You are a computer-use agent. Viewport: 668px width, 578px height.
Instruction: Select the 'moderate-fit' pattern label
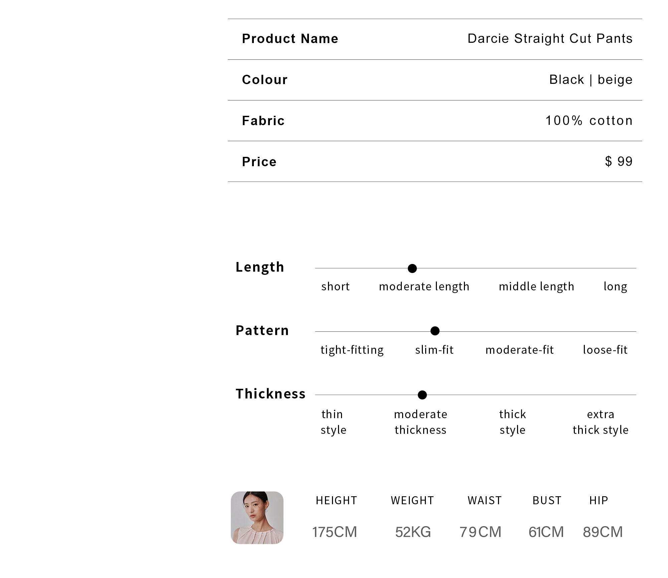coord(520,350)
